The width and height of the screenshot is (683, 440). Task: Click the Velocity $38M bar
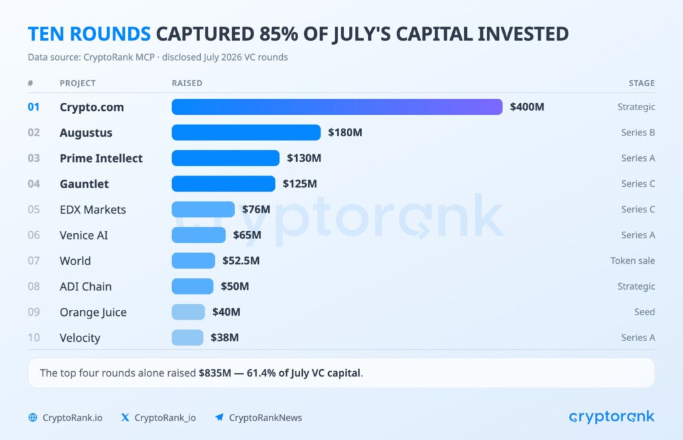pyautogui.click(x=187, y=338)
